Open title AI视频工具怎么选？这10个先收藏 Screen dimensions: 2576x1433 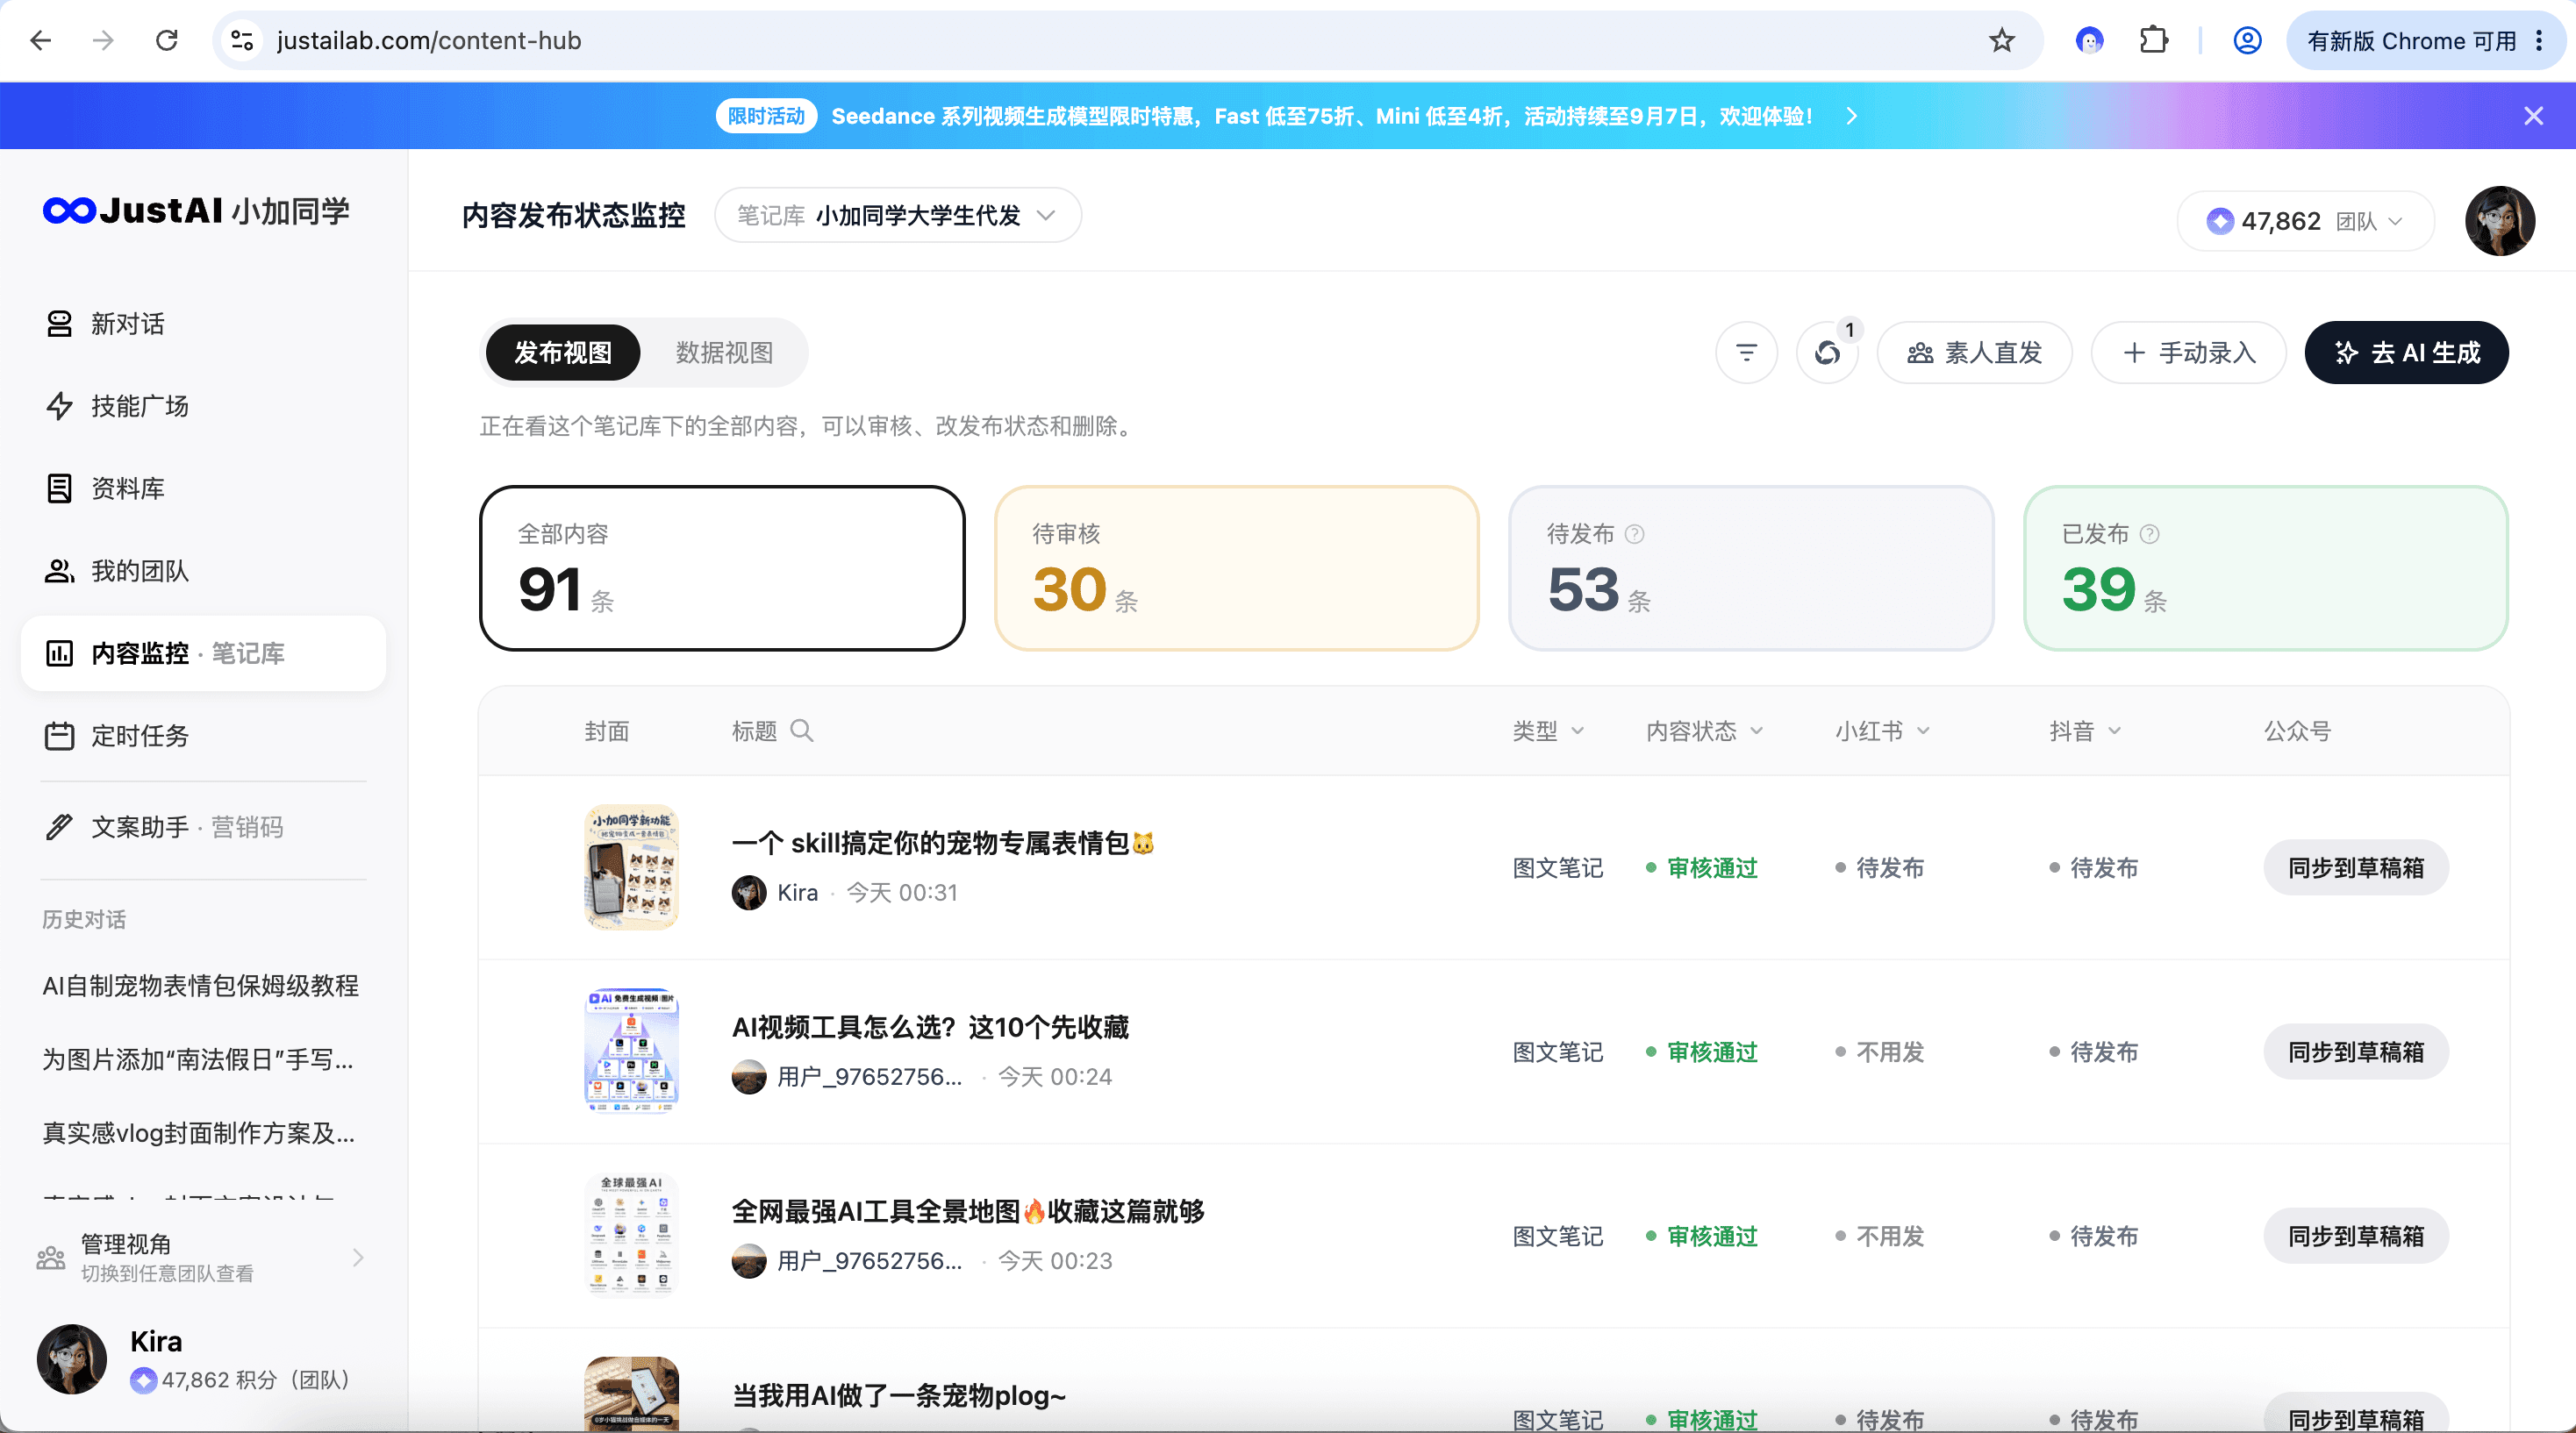point(930,1027)
